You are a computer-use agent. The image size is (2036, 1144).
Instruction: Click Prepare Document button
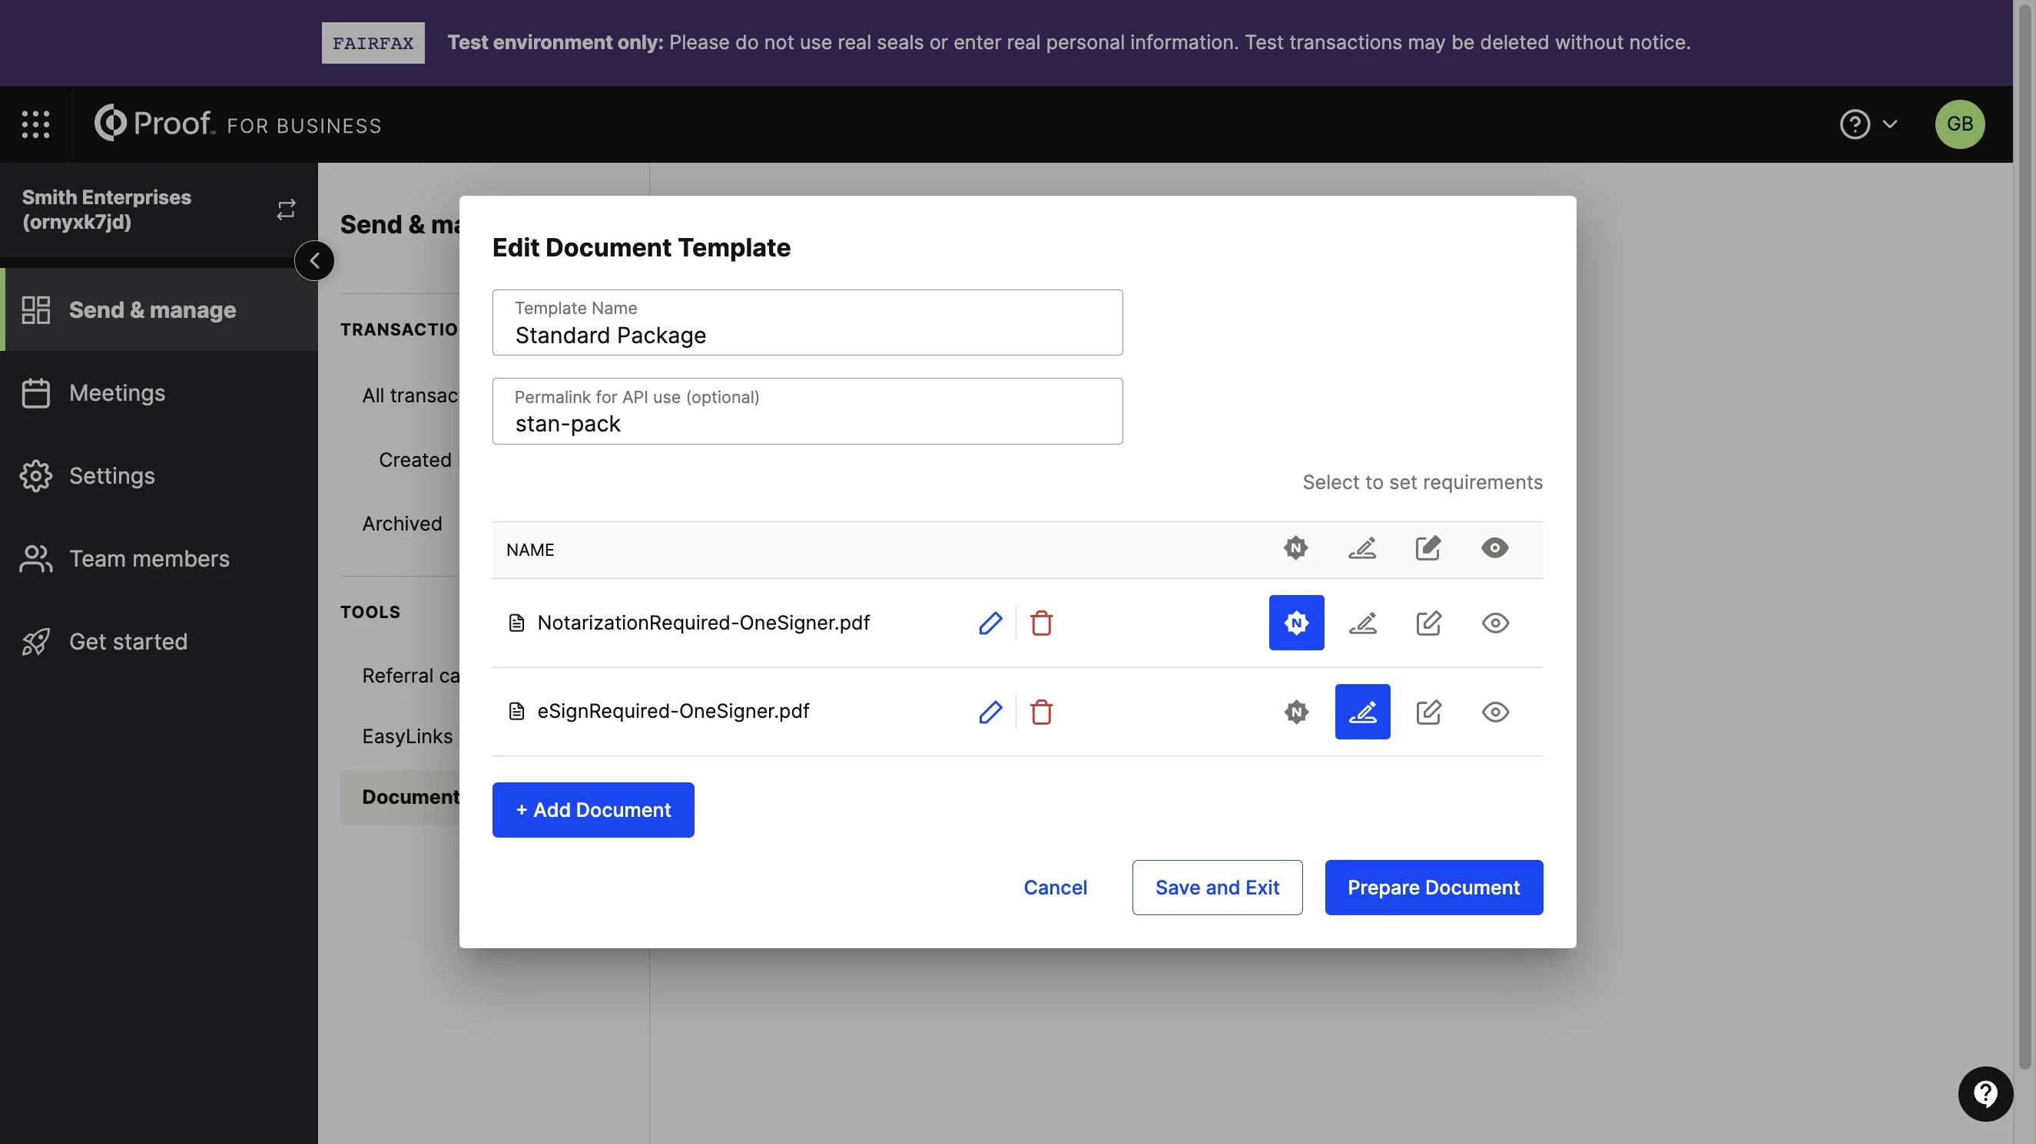(1433, 888)
